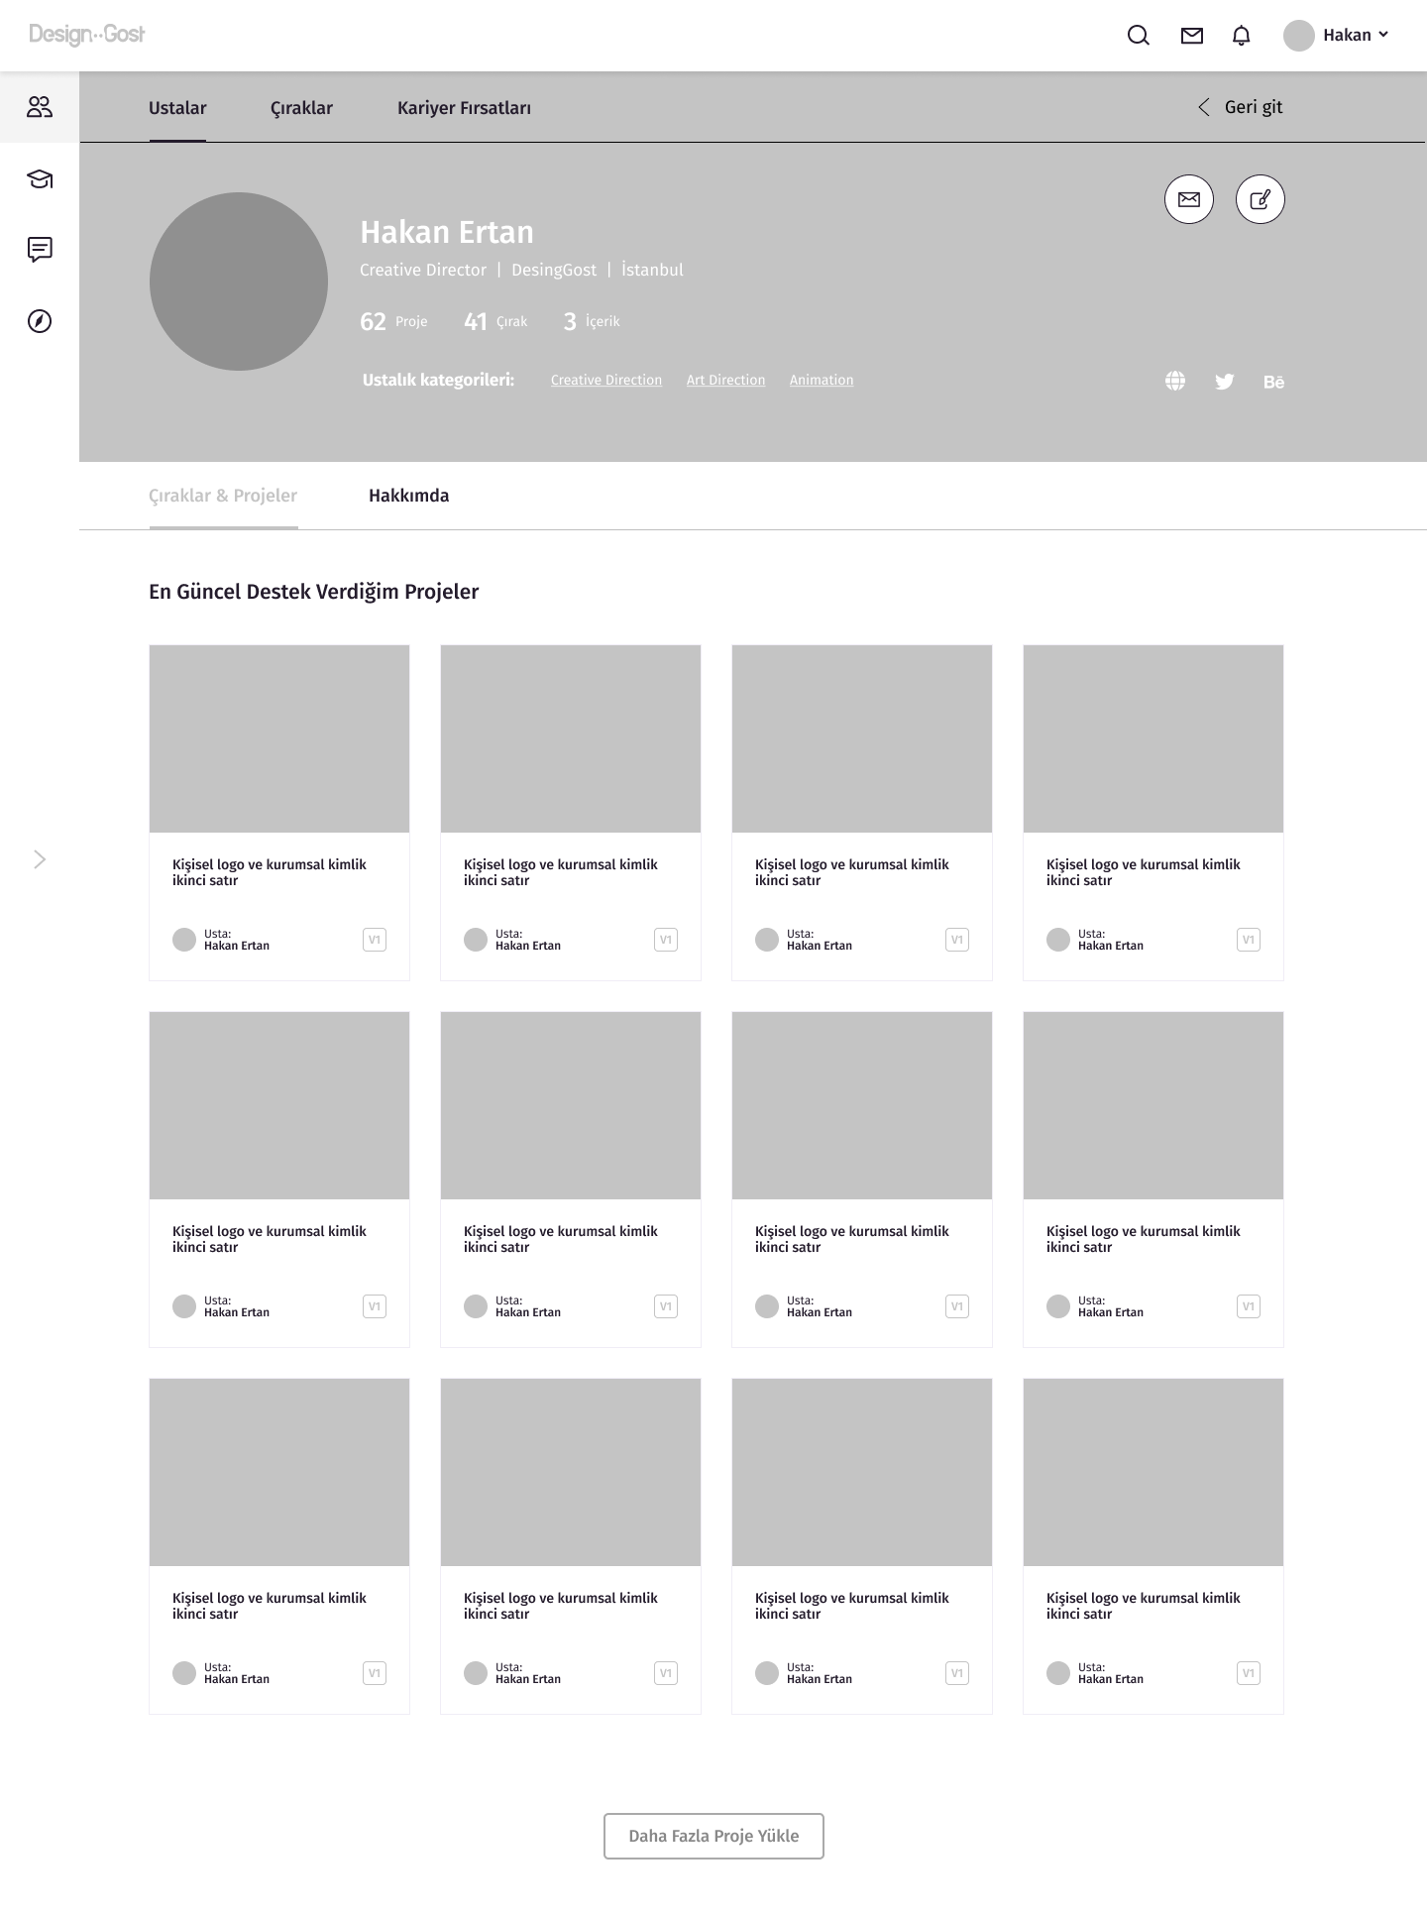Screen dimensions: 1427x1918
Task: Open the compass explore sidebar icon
Action: [40, 321]
